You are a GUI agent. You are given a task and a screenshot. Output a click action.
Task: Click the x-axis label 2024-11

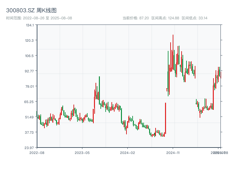[x=173, y=153]
